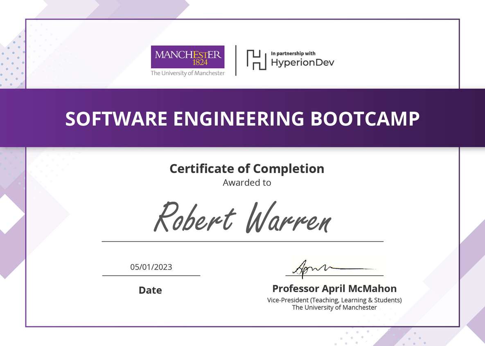485x346 pixels.
Task: Click the date field showing 05/01/2023
Action: (151, 267)
